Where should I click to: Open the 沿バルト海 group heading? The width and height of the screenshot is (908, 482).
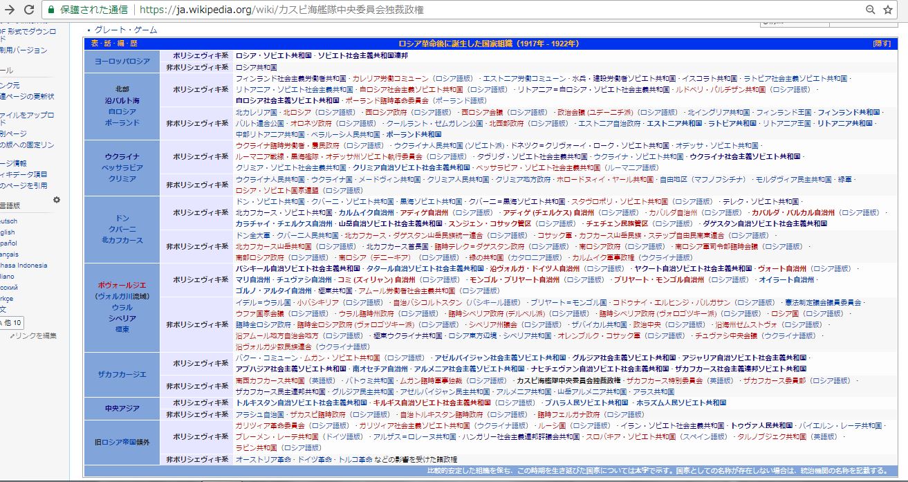pos(122,100)
